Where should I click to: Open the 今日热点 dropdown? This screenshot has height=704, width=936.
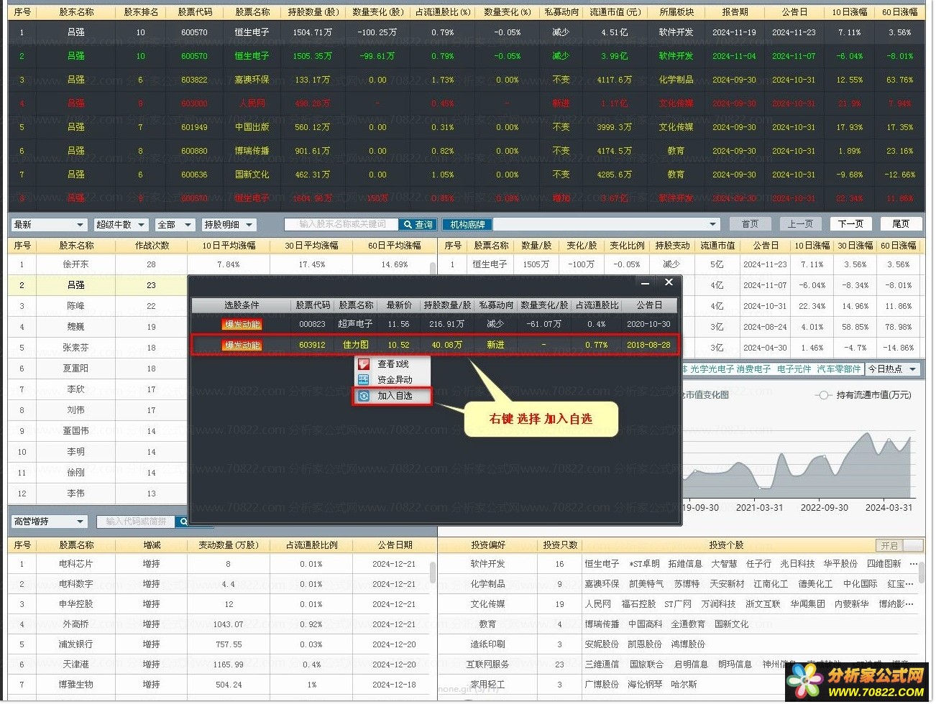click(x=893, y=369)
